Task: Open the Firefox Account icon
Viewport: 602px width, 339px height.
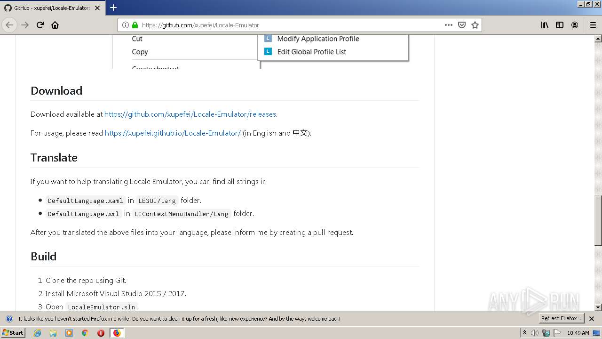Action: click(x=575, y=25)
